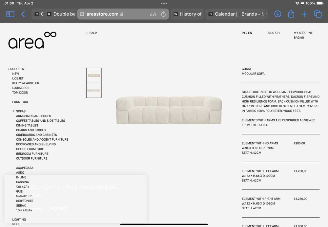Image resolution: width=328 pixels, height=227 pixels.
Task: Open the AUDO brand
Action: point(20,173)
